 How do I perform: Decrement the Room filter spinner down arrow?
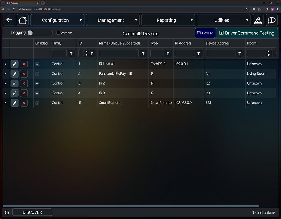coord(268,55)
